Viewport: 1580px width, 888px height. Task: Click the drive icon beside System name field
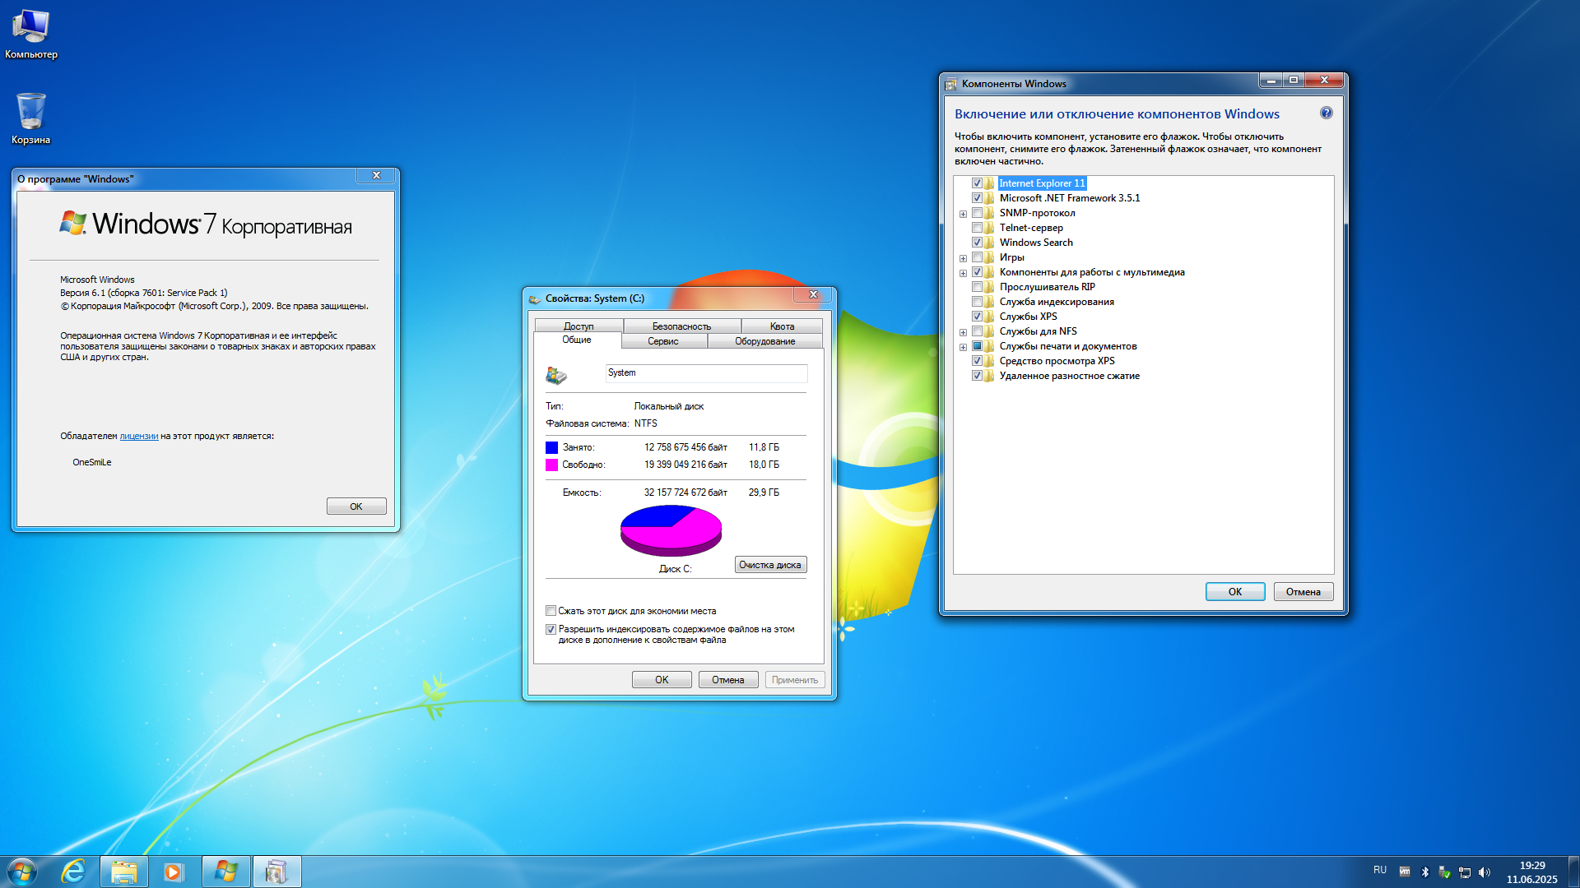coord(556,376)
